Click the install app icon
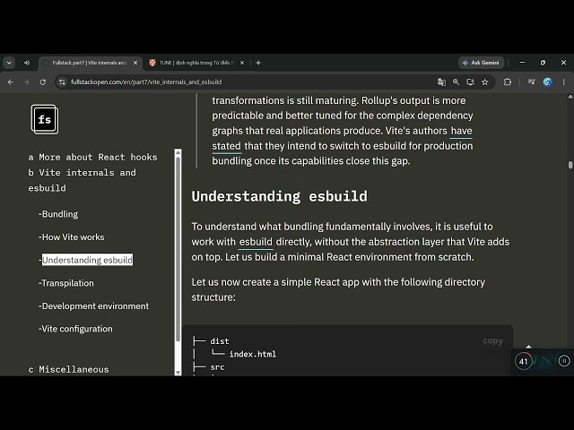 pyautogui.click(x=470, y=82)
